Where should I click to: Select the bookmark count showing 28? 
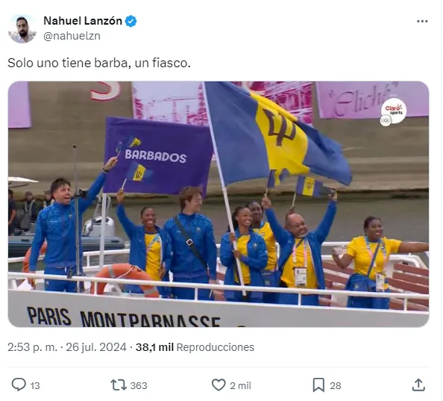(336, 386)
